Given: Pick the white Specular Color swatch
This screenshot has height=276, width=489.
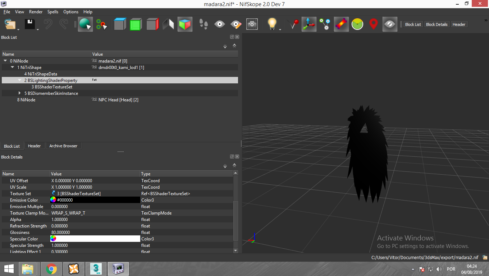Looking at the screenshot, I should click(x=95, y=239).
